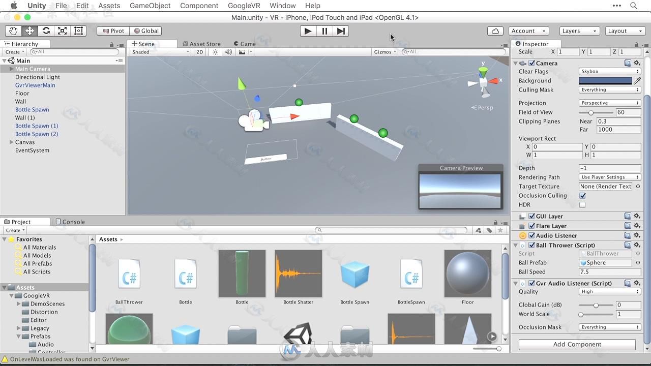Image resolution: width=651 pixels, height=366 pixels.
Task: Toggle scene audio speaker icon
Action: [228, 52]
